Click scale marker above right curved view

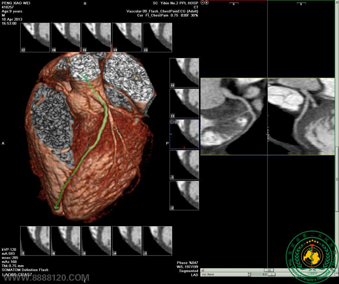coord(301,4)
